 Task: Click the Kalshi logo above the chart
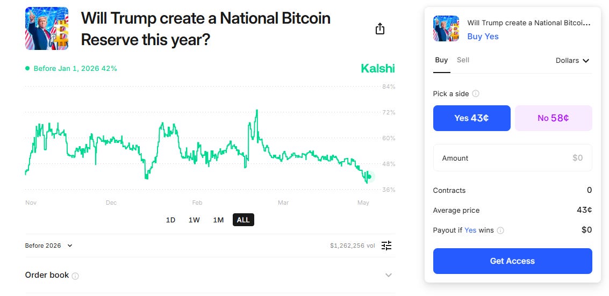[x=377, y=69]
